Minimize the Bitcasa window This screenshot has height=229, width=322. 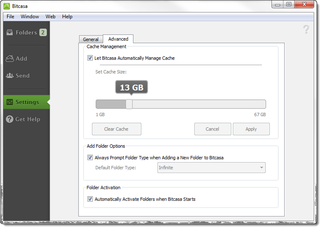[277, 4]
